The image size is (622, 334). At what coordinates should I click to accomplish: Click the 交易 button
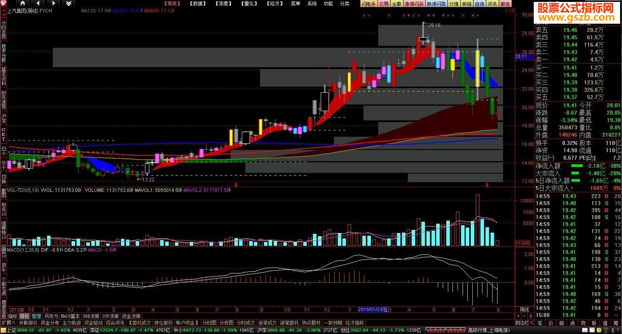pos(384,4)
